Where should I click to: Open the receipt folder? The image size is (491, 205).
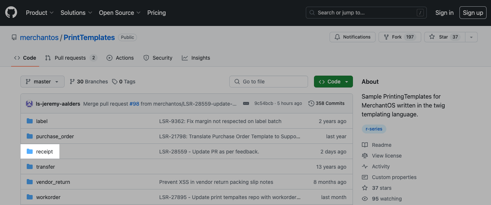point(45,152)
